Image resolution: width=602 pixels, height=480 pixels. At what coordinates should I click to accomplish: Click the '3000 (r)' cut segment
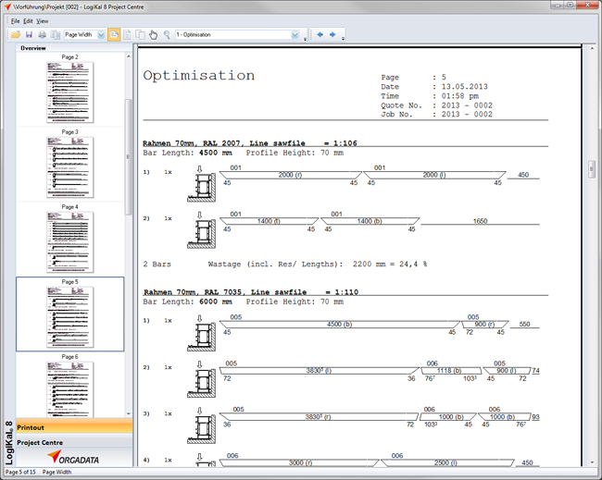(300, 462)
